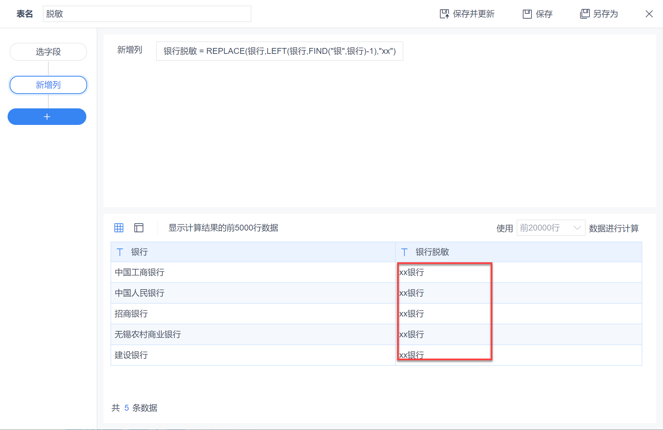663x430 pixels.
Task: Click the 银行脱敏 column header
Action: (x=432, y=252)
